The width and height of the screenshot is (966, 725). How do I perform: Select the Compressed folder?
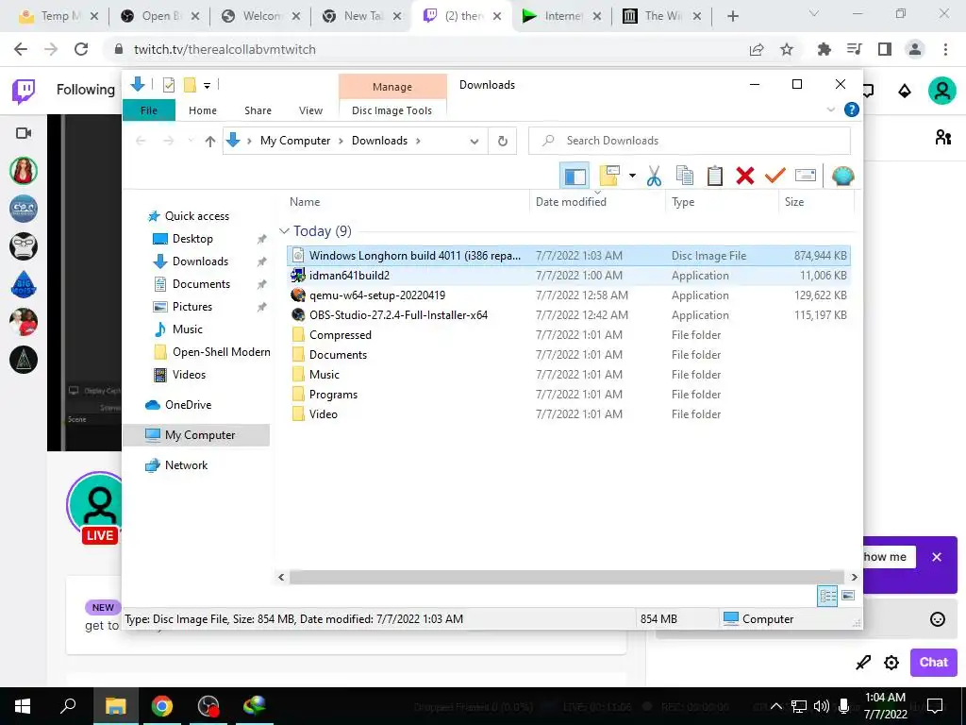[569, 334]
